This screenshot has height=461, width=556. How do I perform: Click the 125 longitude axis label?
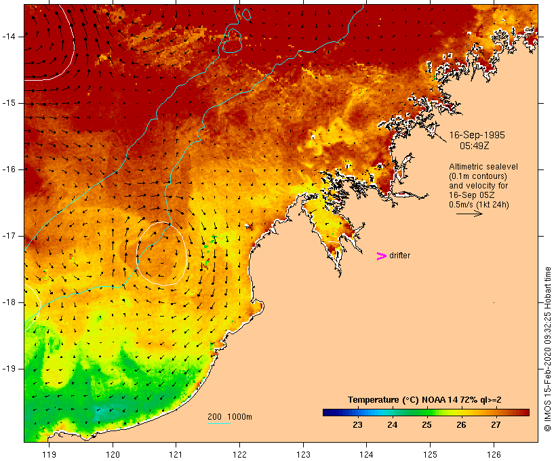(430, 454)
